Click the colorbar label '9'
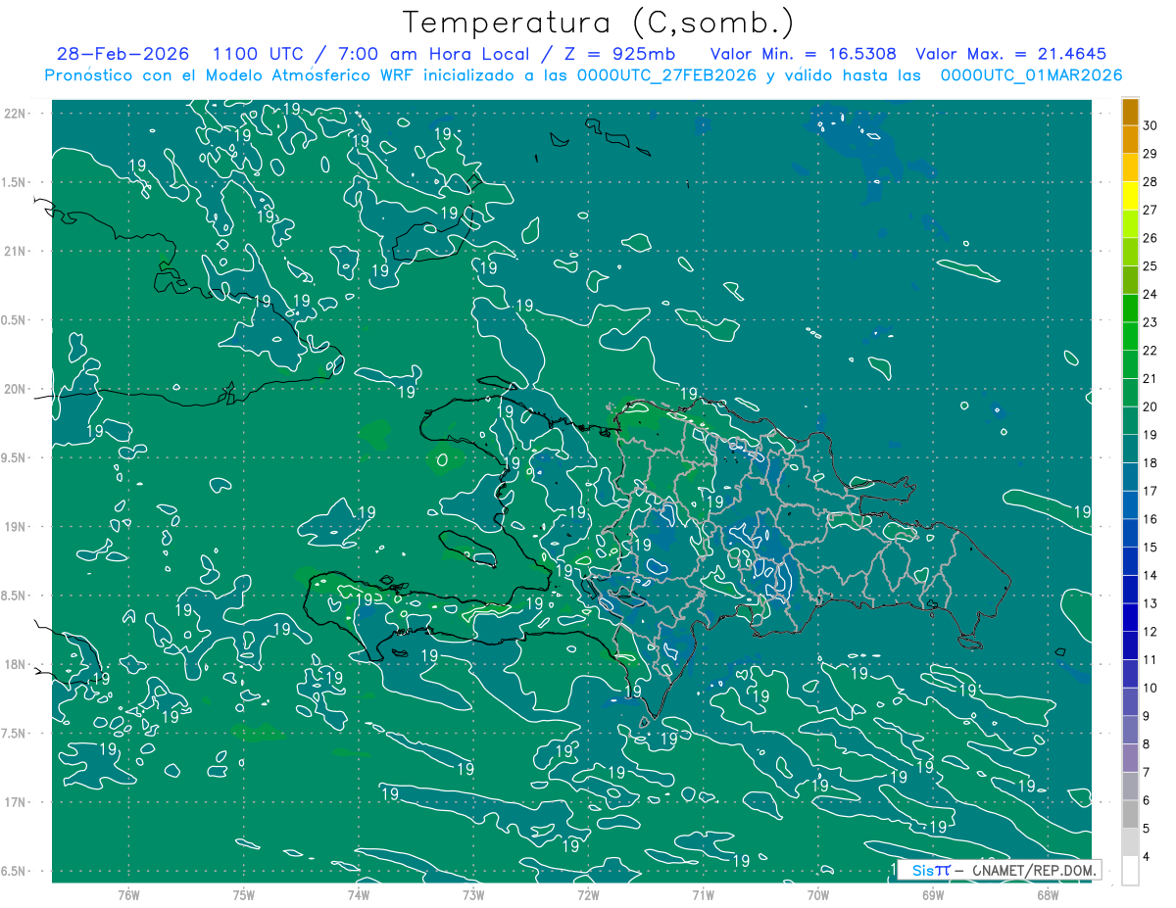Image resolution: width=1176 pixels, height=908 pixels. click(x=1149, y=716)
